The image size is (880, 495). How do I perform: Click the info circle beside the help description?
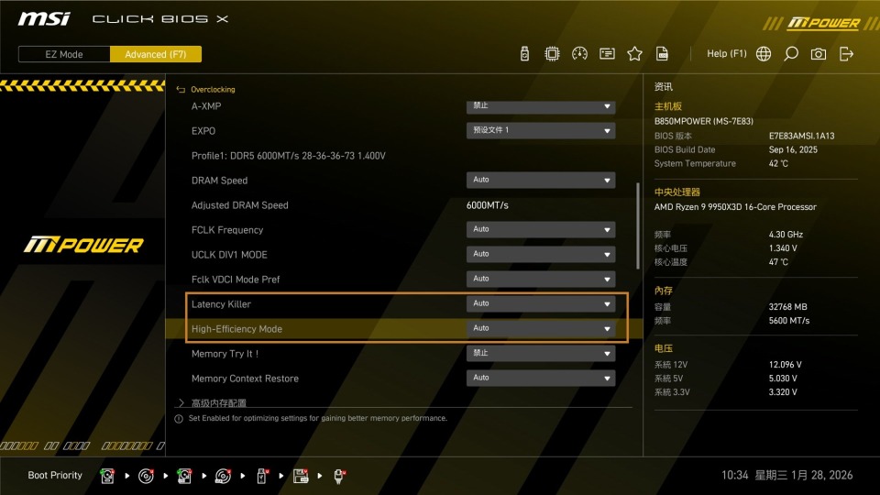179,419
